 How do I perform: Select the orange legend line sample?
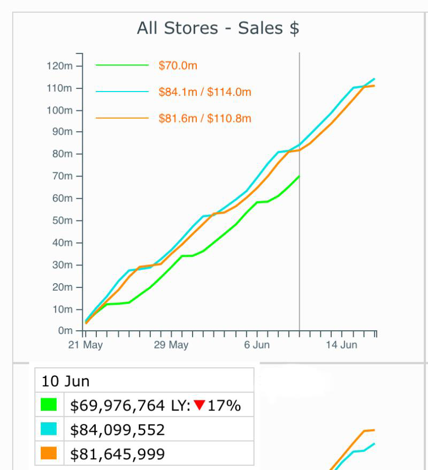point(122,118)
